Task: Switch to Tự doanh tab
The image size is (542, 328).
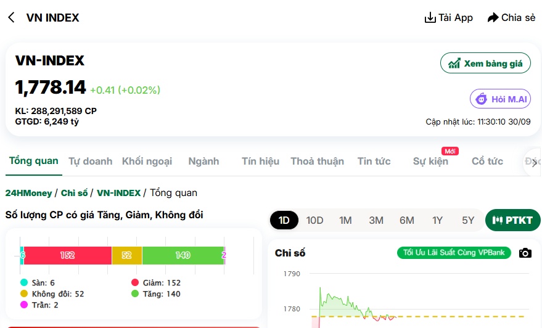Action: [x=90, y=162]
